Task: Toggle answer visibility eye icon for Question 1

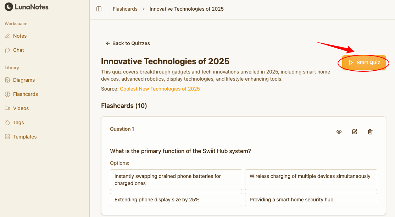Action: [x=339, y=132]
